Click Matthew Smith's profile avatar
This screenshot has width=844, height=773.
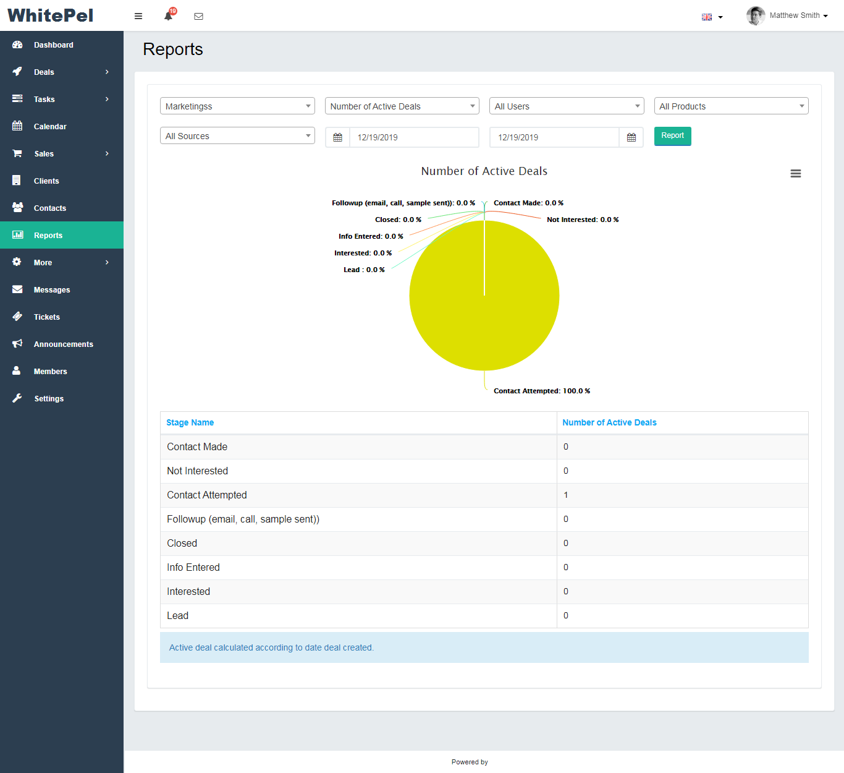coord(755,15)
